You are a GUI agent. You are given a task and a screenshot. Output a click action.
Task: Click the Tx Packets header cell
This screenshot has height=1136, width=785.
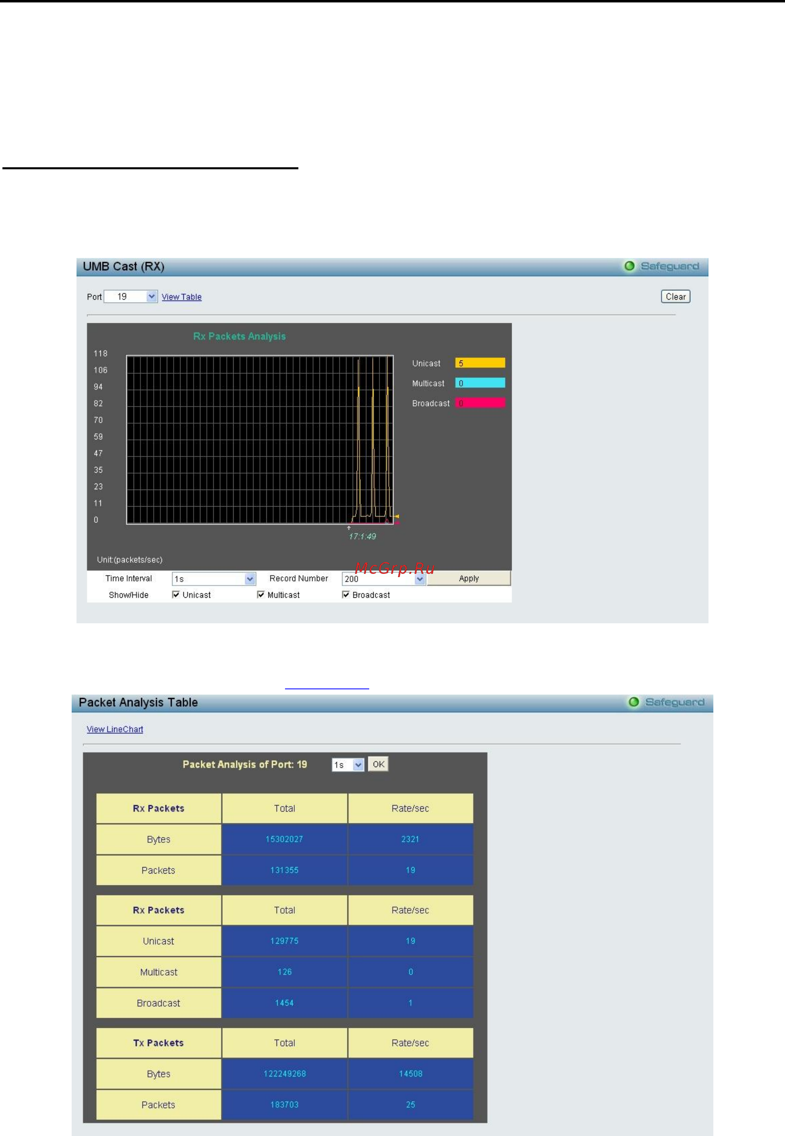(x=158, y=1042)
